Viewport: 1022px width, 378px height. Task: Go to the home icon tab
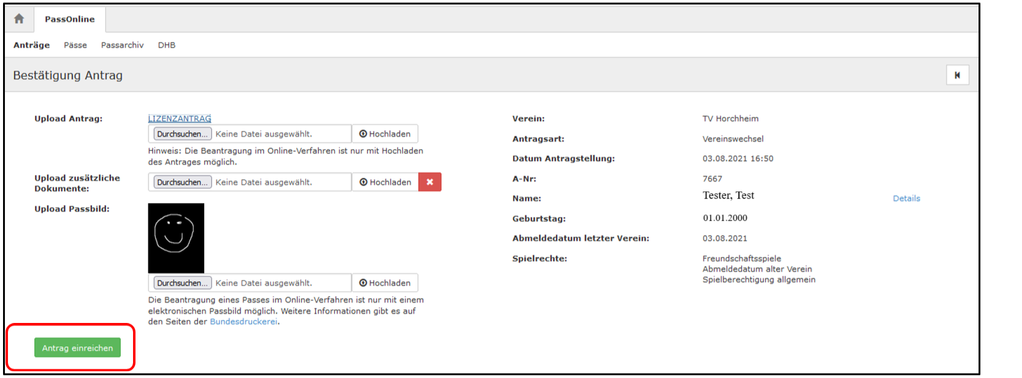coord(19,19)
